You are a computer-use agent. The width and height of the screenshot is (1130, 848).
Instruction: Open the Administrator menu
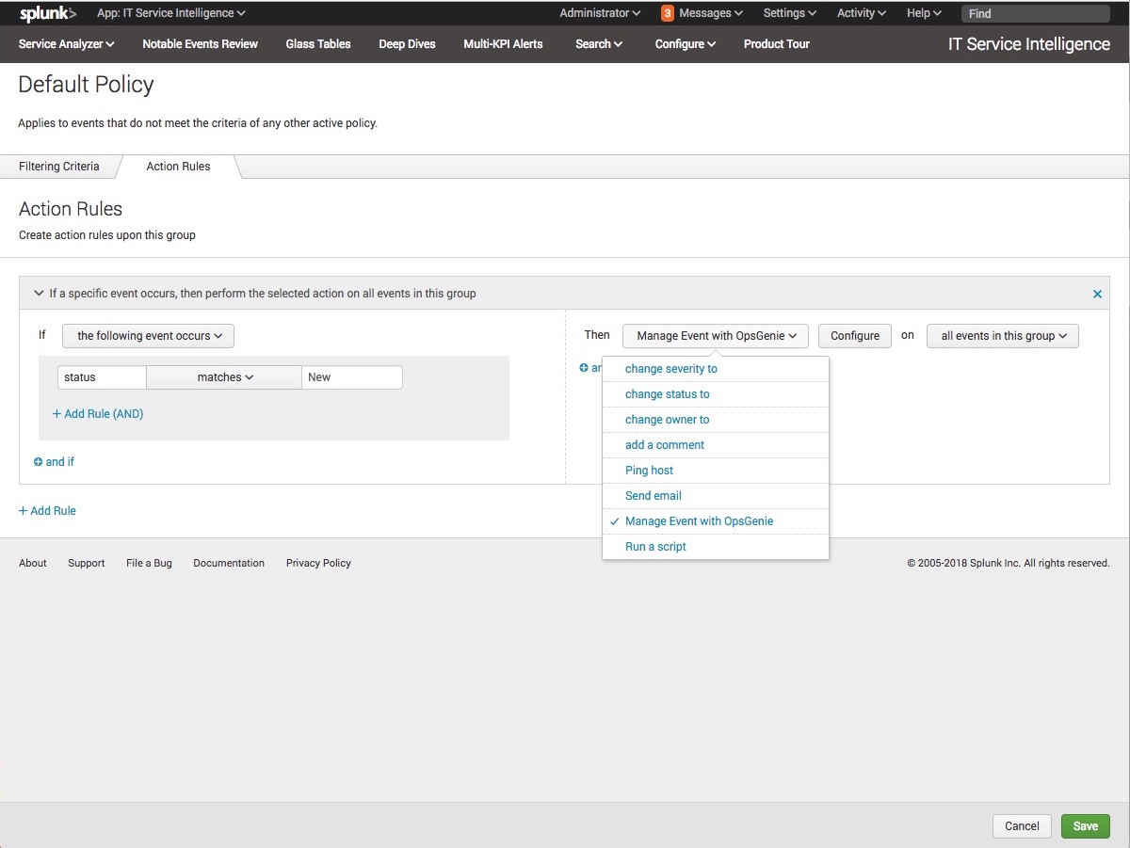tap(600, 13)
